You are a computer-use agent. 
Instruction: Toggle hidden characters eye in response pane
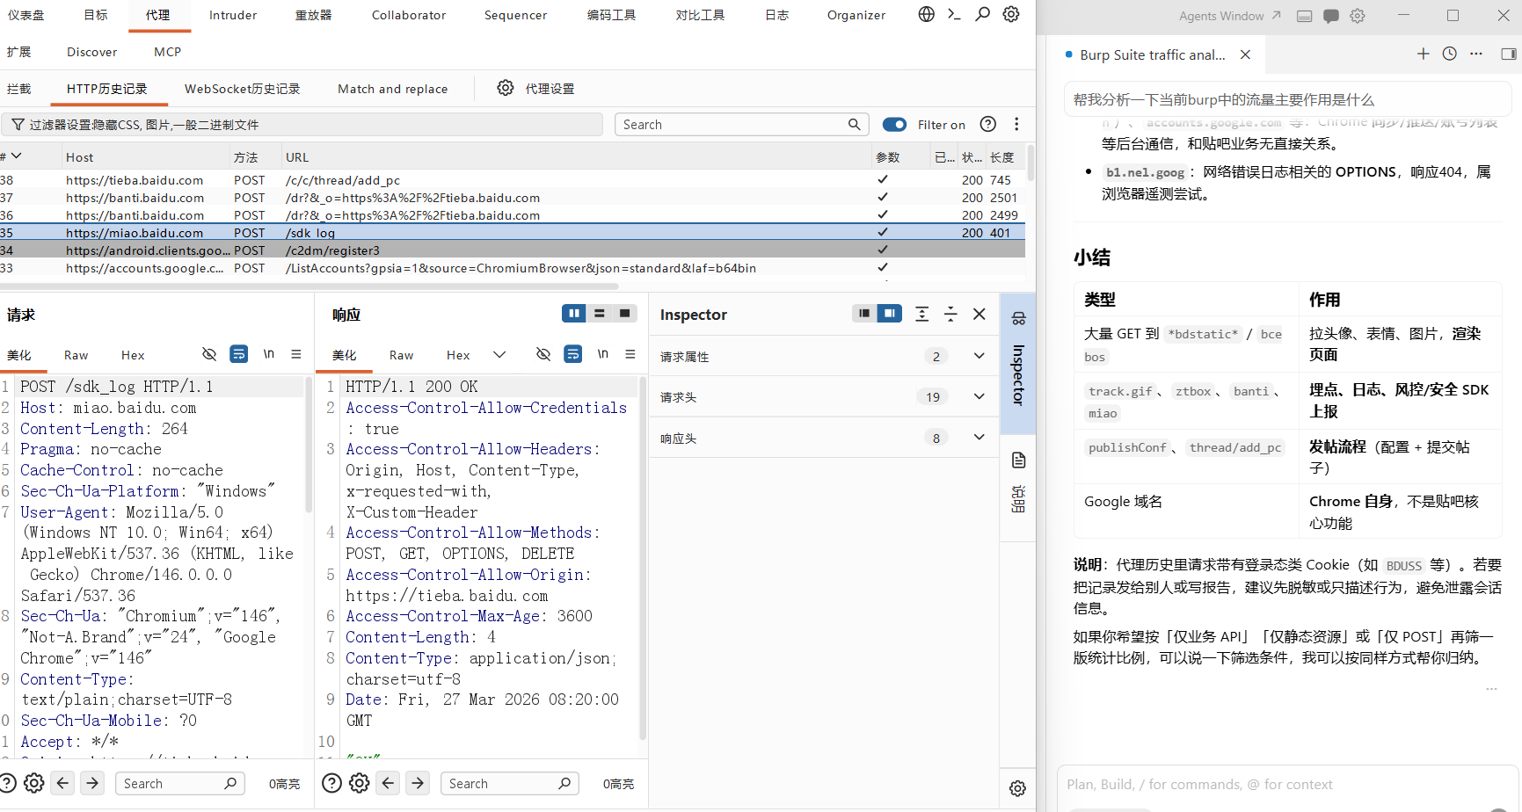click(x=543, y=354)
